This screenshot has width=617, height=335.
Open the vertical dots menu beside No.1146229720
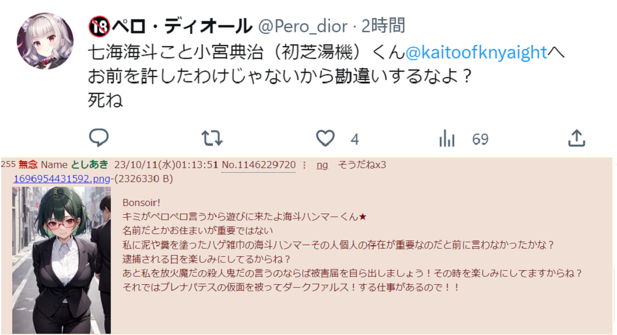point(304,165)
